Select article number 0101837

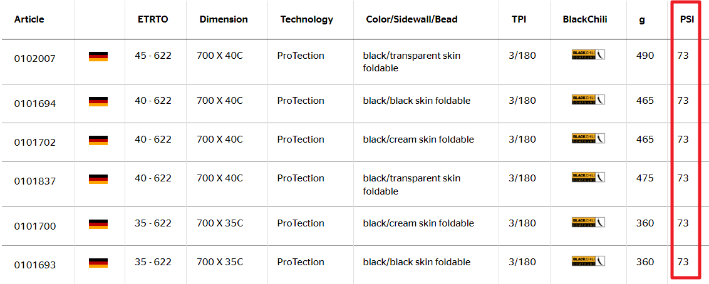point(35,181)
